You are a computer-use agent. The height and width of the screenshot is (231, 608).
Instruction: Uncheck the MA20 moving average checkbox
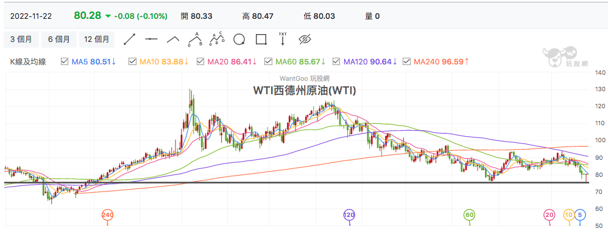click(x=200, y=61)
